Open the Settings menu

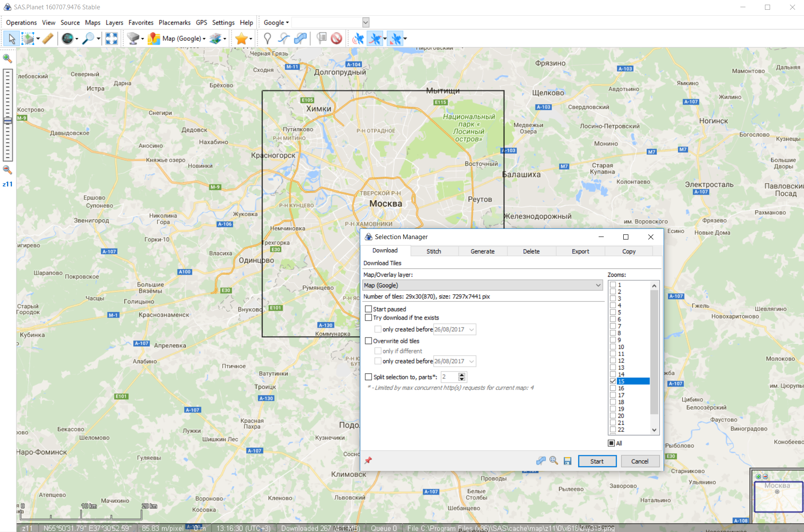coord(223,22)
